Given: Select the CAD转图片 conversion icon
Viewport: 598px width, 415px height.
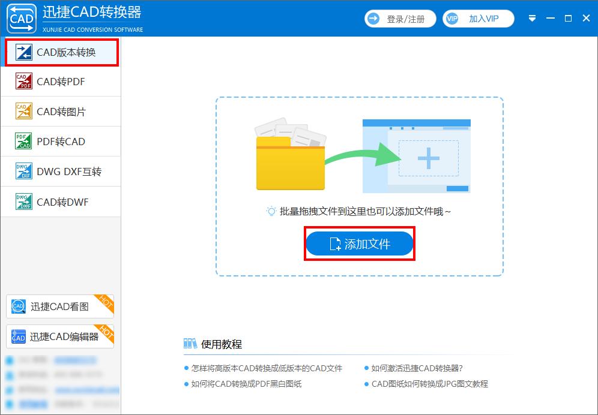Looking at the screenshot, I should click(23, 112).
